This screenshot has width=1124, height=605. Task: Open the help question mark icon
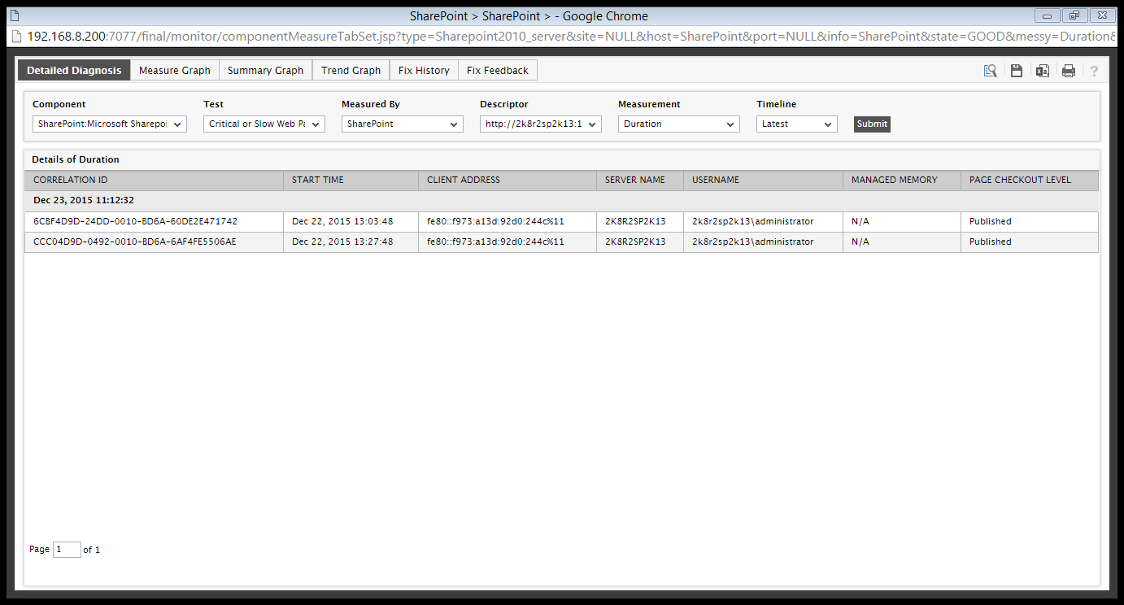pos(1094,71)
